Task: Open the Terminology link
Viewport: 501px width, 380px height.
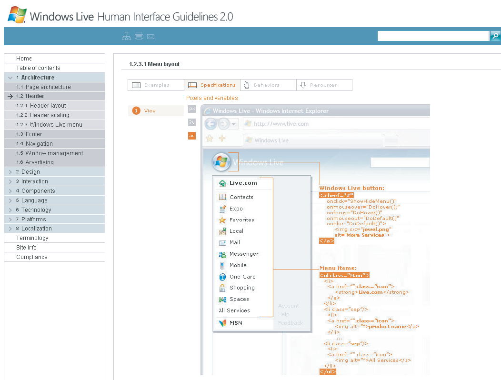Action: [55, 238]
